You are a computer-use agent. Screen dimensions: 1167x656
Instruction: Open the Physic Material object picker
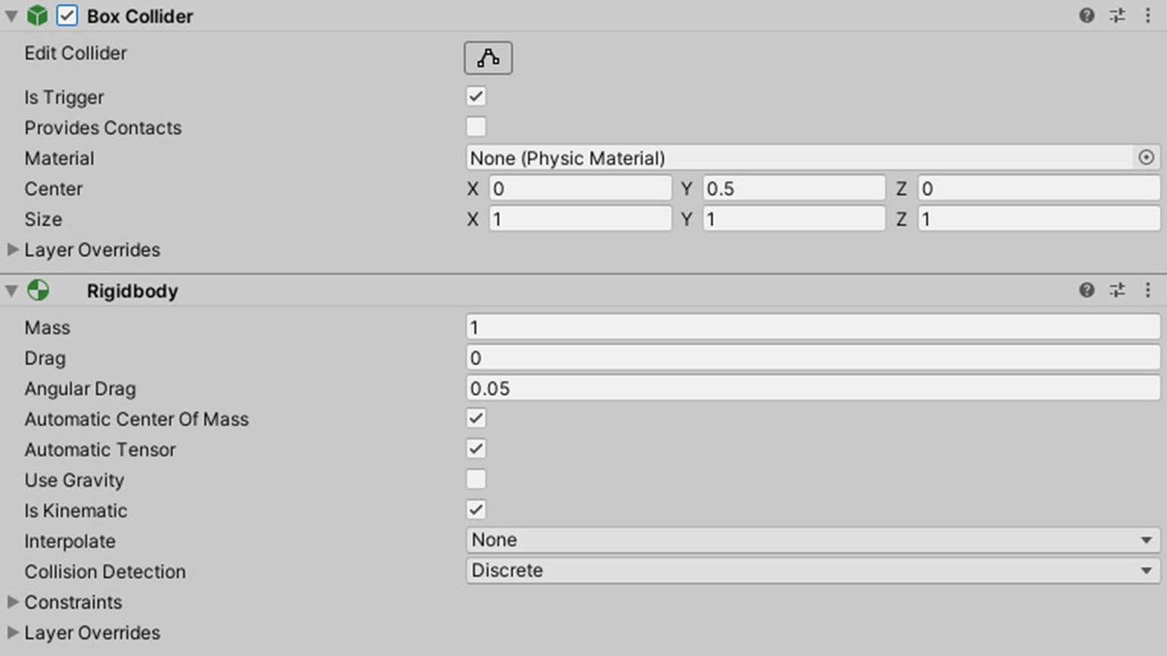coord(1146,158)
